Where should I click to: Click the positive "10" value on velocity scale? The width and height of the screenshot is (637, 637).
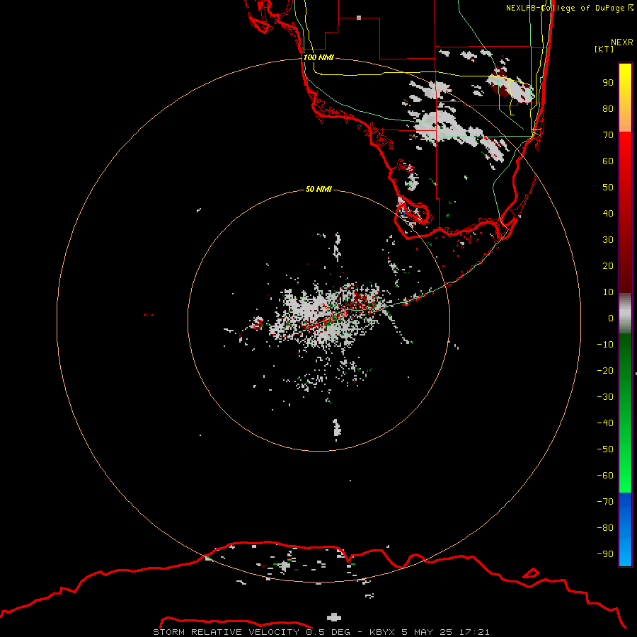pos(608,292)
